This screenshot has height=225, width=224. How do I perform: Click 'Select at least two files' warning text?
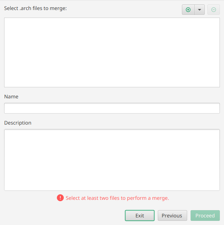(118, 198)
